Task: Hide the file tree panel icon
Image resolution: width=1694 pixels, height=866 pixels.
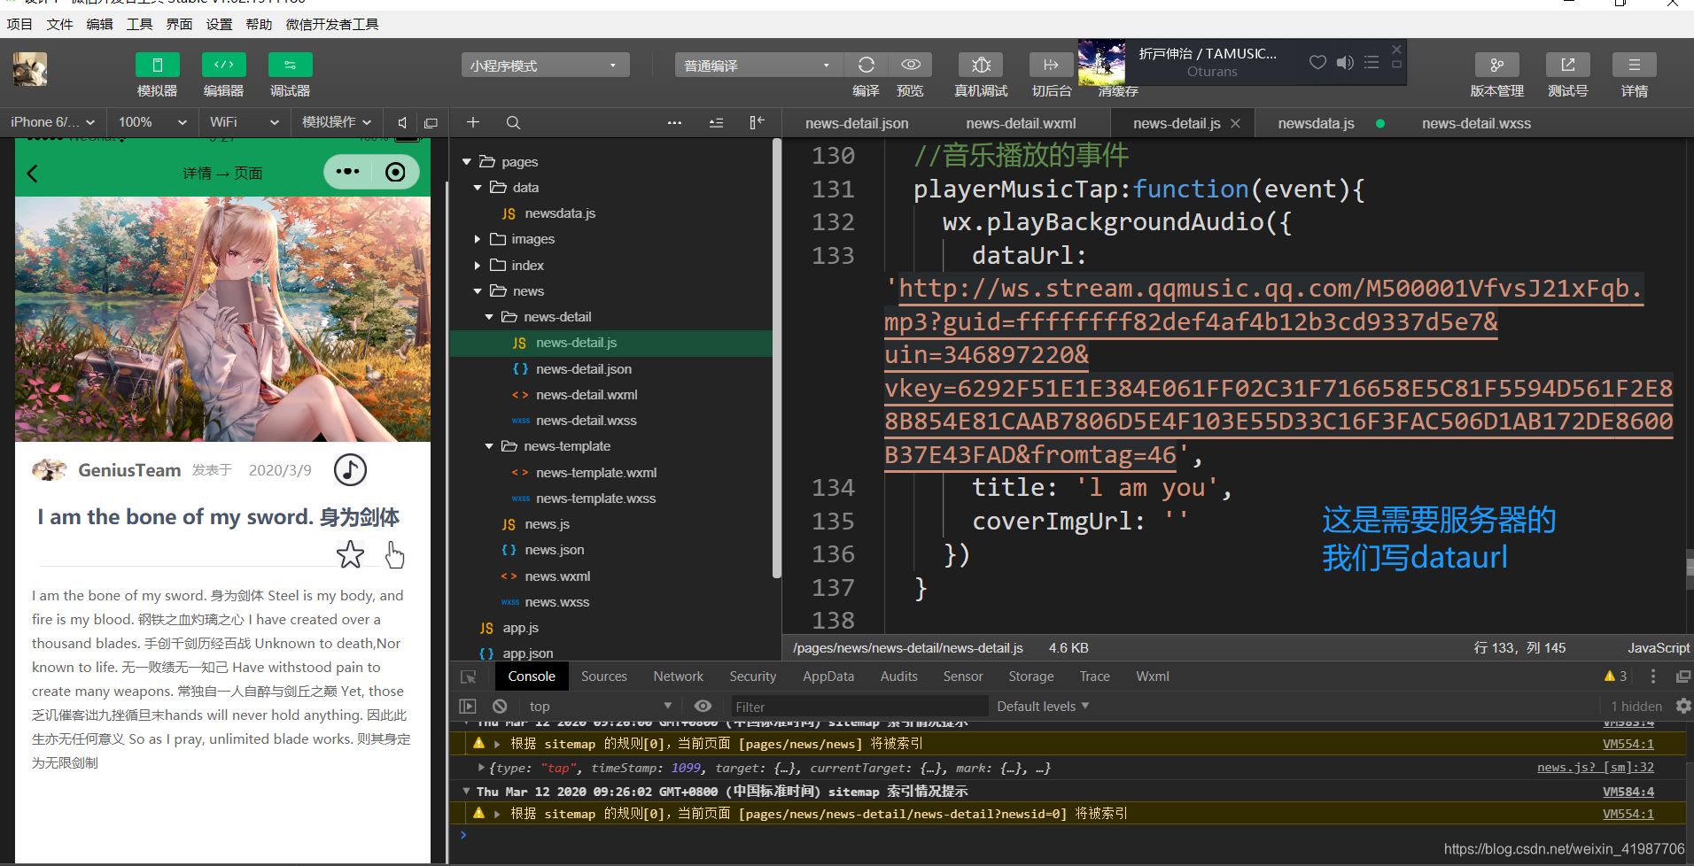Action: point(757,122)
